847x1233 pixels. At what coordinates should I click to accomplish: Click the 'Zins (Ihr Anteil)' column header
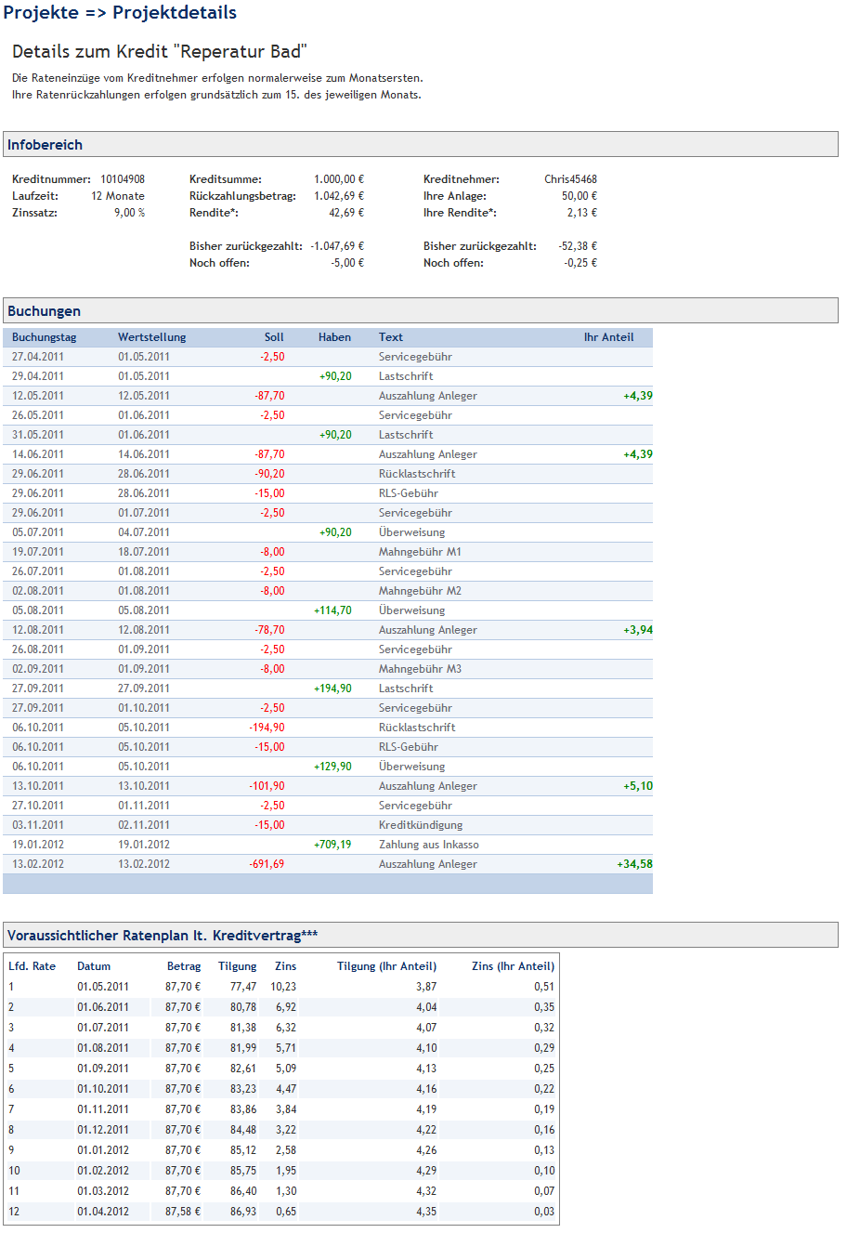513,966
